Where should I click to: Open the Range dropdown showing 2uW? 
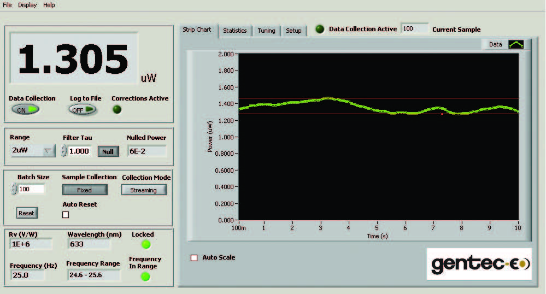[33, 151]
